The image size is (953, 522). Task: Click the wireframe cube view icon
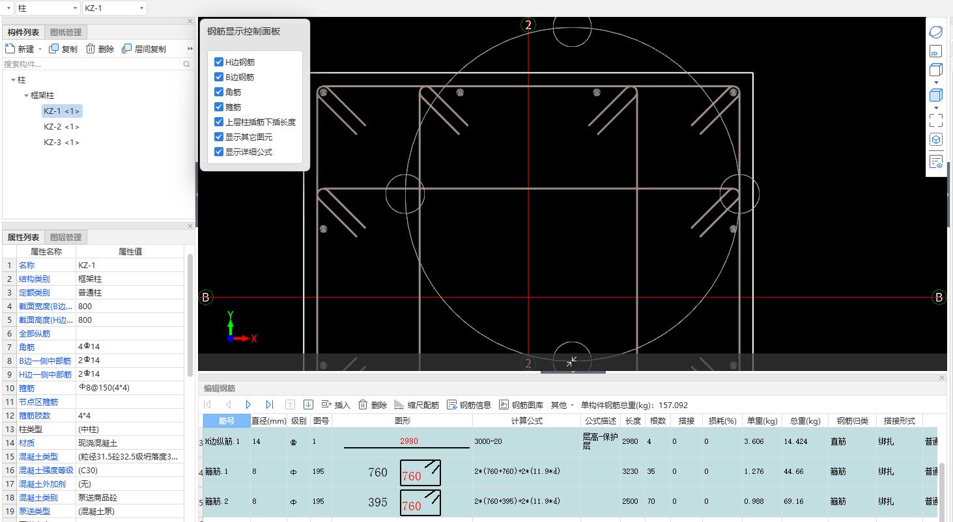[x=936, y=70]
